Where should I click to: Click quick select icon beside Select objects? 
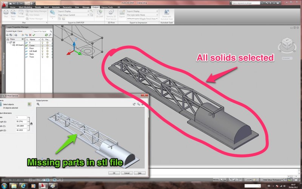29,104
